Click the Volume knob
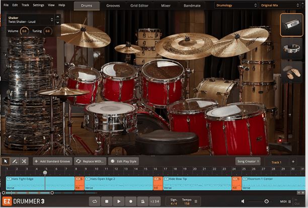The height and width of the screenshot is (208, 308). click(x=24, y=31)
